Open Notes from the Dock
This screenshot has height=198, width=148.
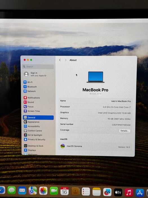point(96,192)
